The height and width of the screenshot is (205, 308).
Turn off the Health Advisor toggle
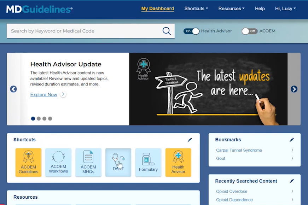coord(191,31)
